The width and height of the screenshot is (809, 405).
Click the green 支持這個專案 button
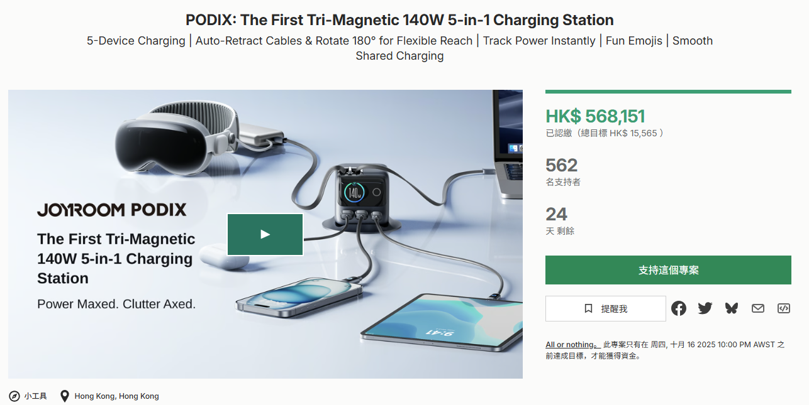tap(668, 270)
